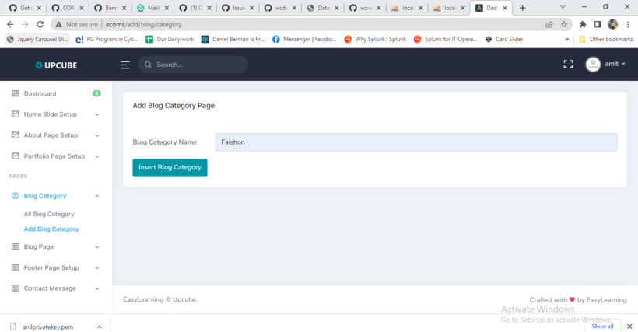Image resolution: width=638 pixels, height=332 pixels.
Task: Click Show all downloads
Action: (602, 327)
